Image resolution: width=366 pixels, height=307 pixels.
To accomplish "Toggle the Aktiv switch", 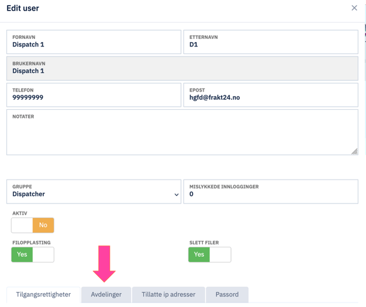I will pos(33,225).
